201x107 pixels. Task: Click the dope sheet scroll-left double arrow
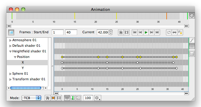(56, 93)
